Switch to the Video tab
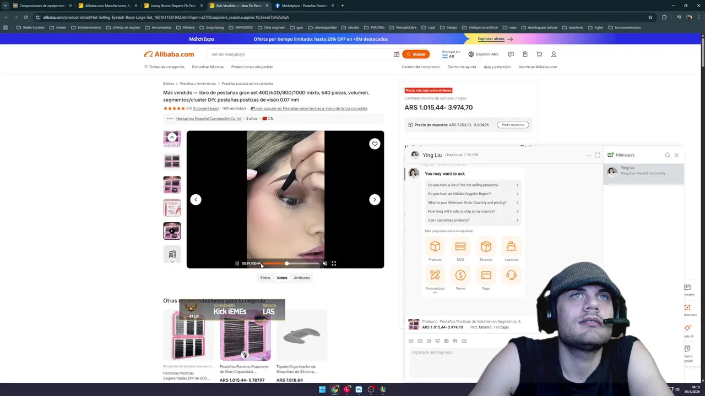 tap(282, 278)
